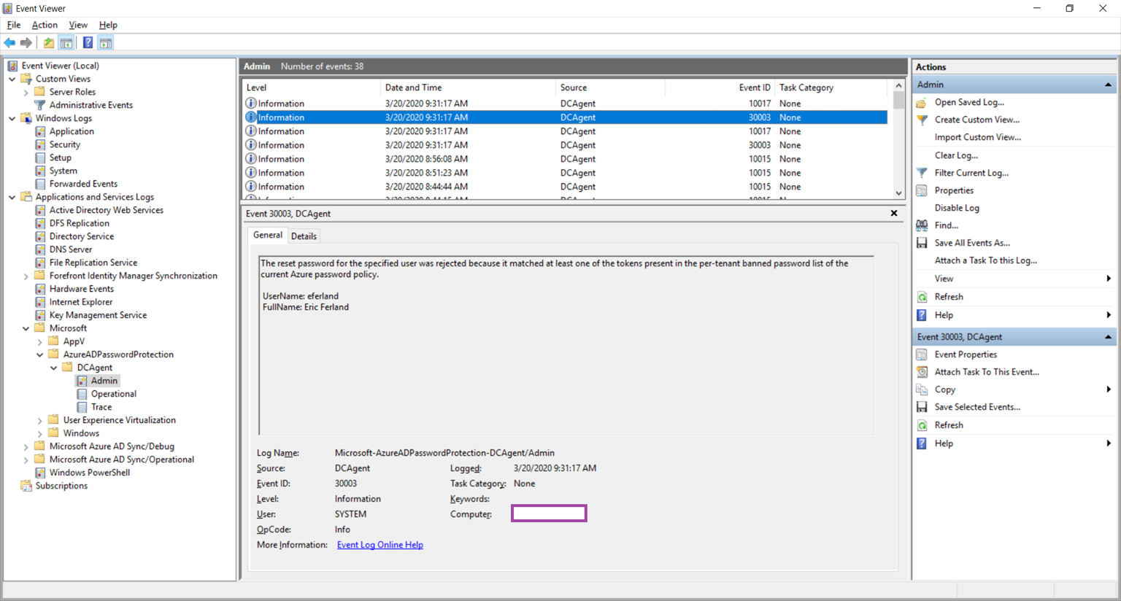This screenshot has height=601, width=1121.
Task: Open the View submenu arrow in Actions
Action: coord(1109,279)
